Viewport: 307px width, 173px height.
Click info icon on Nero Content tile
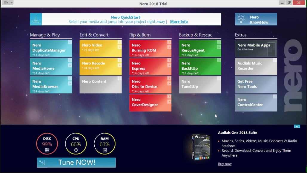(120, 78)
